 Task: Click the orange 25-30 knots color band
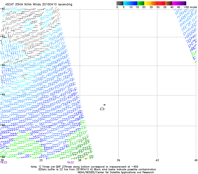coord(155,3)
